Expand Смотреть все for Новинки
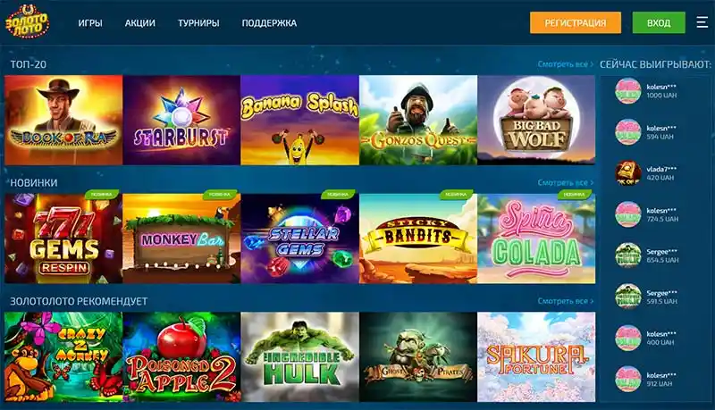This screenshot has height=410, width=715. 566,183
